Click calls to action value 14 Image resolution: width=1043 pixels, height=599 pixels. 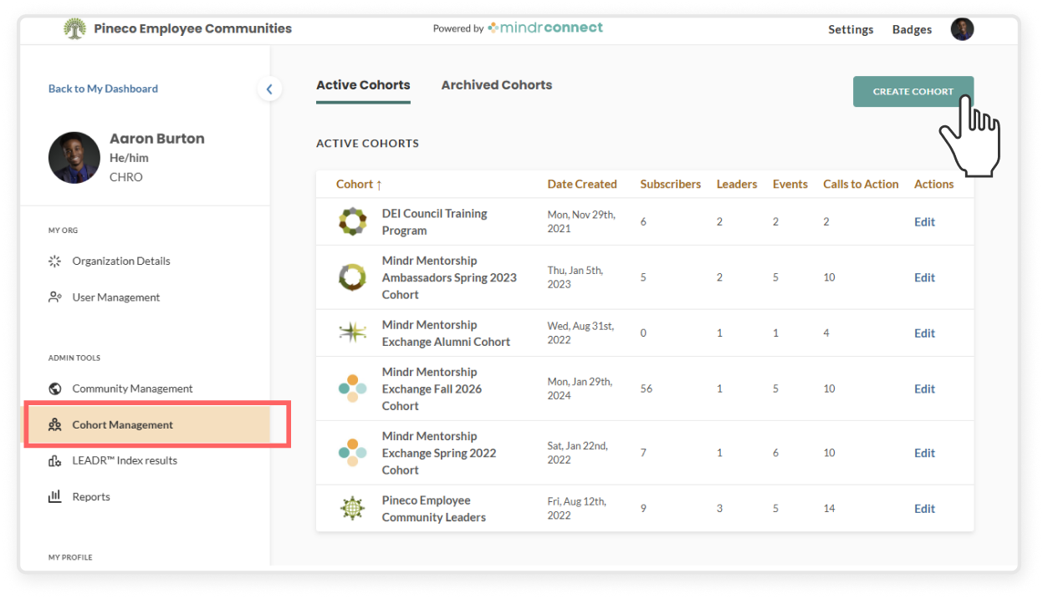pyautogui.click(x=829, y=508)
